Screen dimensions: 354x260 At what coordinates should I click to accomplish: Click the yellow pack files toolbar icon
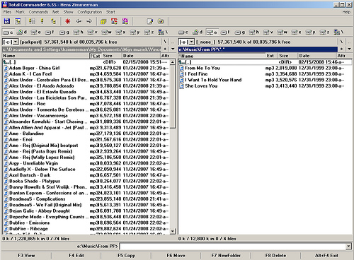click(x=103, y=21)
